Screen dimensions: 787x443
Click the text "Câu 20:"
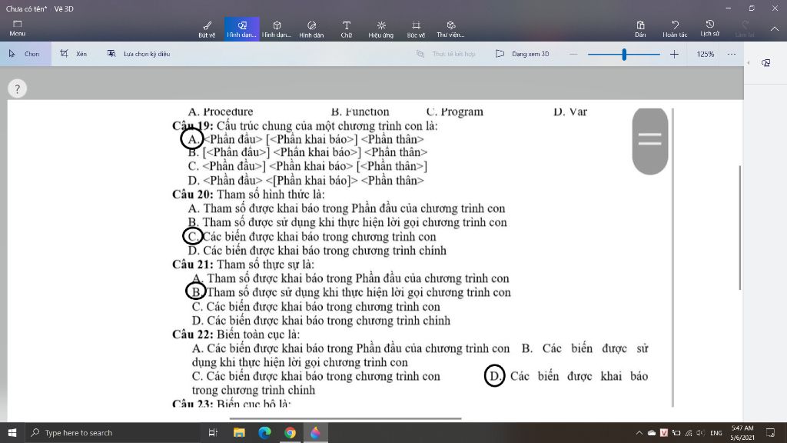193,195
